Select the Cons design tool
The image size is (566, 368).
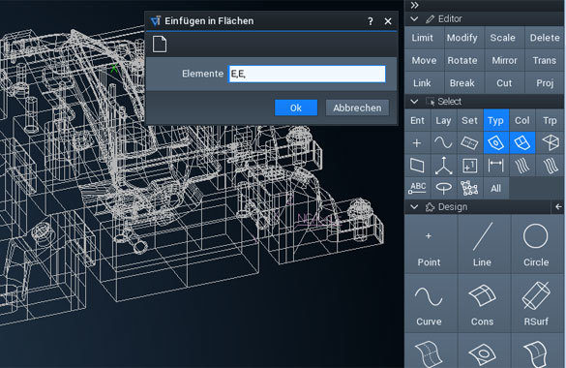[485, 303]
